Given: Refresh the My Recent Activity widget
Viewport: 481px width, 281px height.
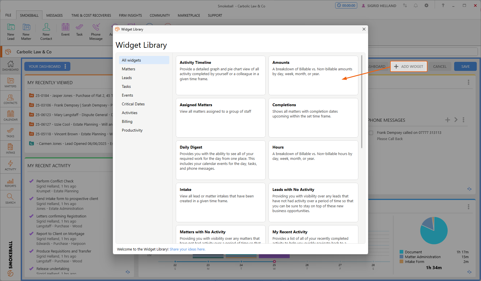Looking at the screenshot, I should pyautogui.click(x=128, y=272).
